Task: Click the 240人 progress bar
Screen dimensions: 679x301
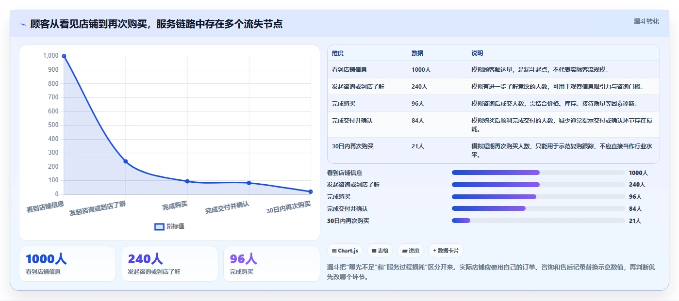Action: click(538, 185)
